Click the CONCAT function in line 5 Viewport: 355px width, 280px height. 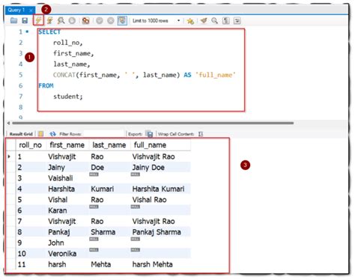64,75
